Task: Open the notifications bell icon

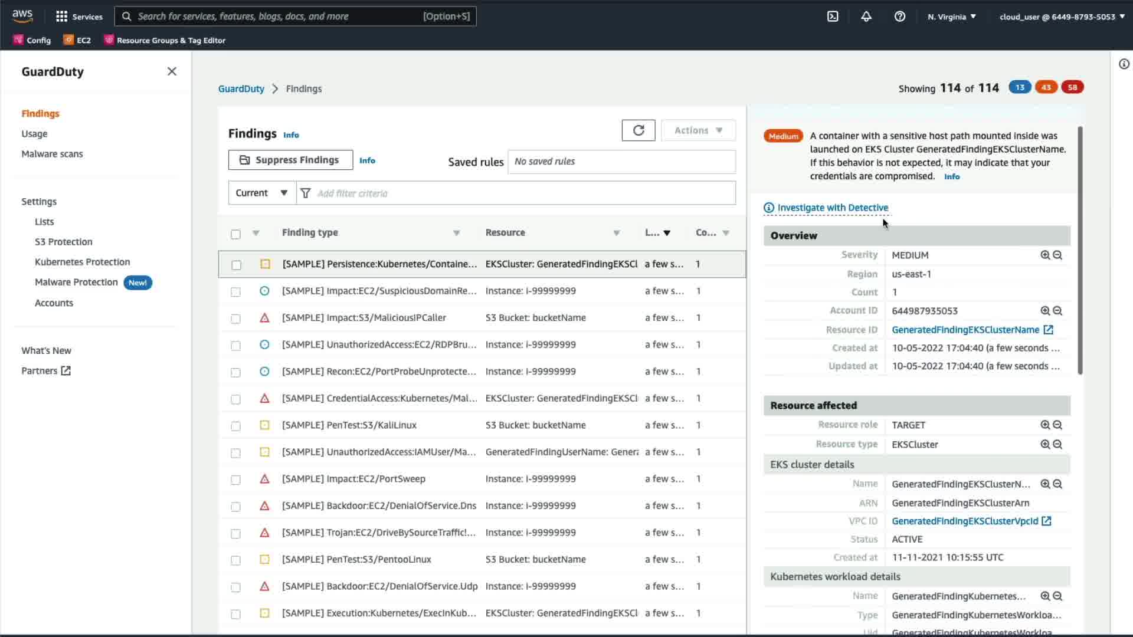Action: [866, 17]
